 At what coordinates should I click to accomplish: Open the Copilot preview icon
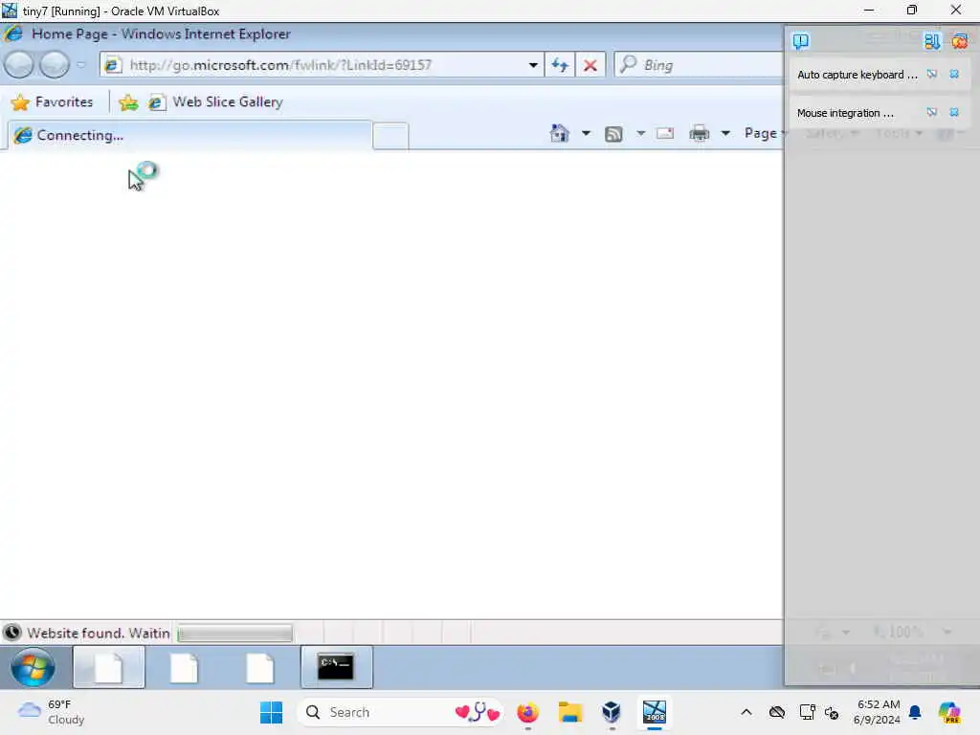click(x=949, y=712)
